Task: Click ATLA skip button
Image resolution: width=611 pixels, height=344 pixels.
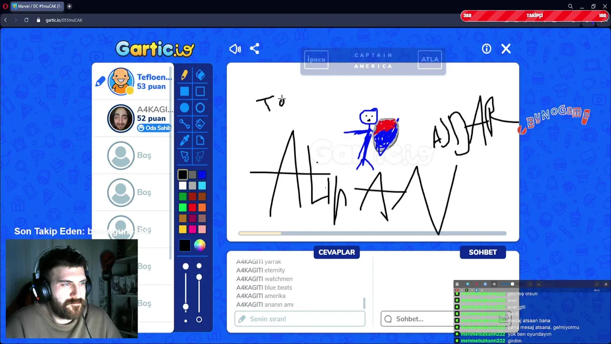Action: point(430,60)
